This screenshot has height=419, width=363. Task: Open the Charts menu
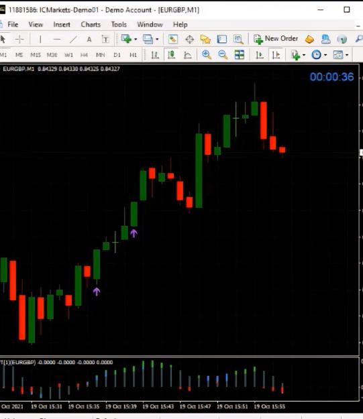[x=91, y=25]
